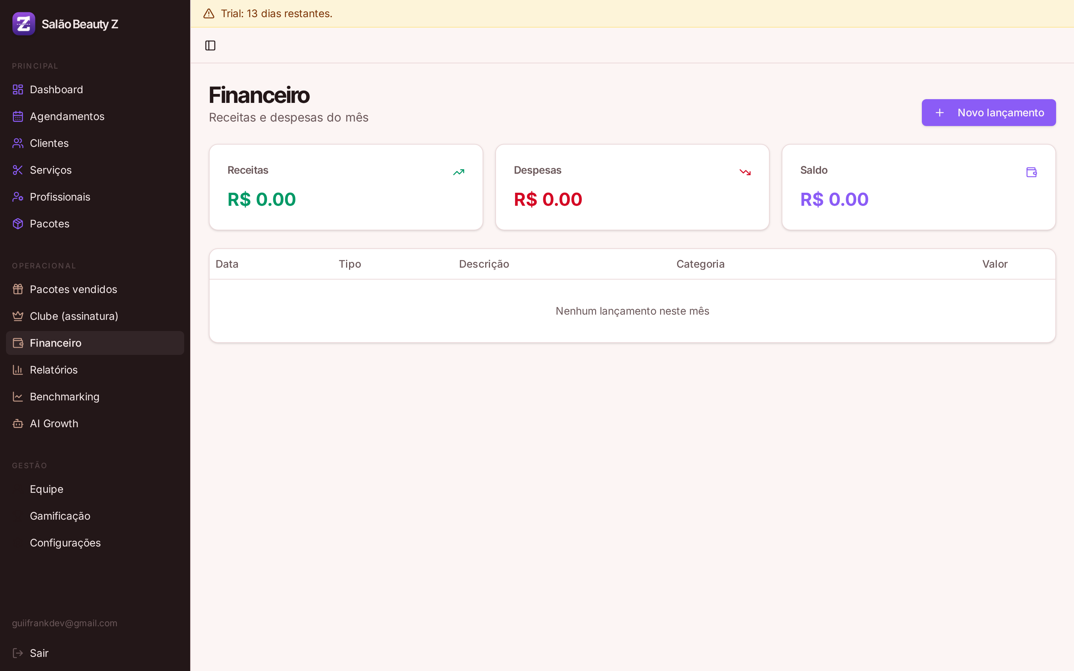Click the Descrição column header
This screenshot has height=671, width=1074.
484,264
